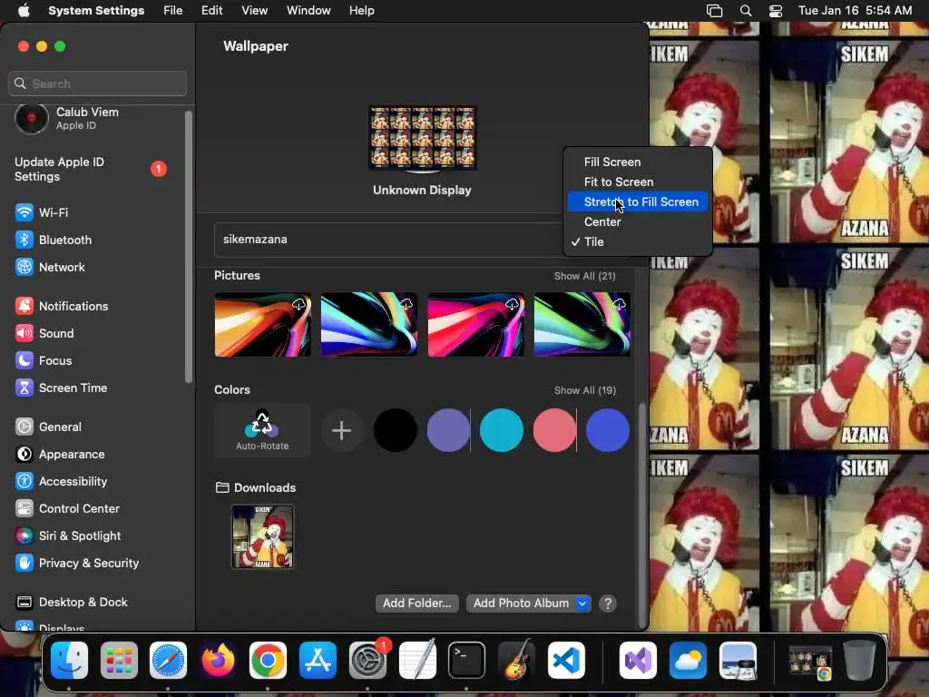Viewport: 929px width, 697px height.
Task: Select the Ronald clown Downloads thumbnail
Action: point(262,537)
